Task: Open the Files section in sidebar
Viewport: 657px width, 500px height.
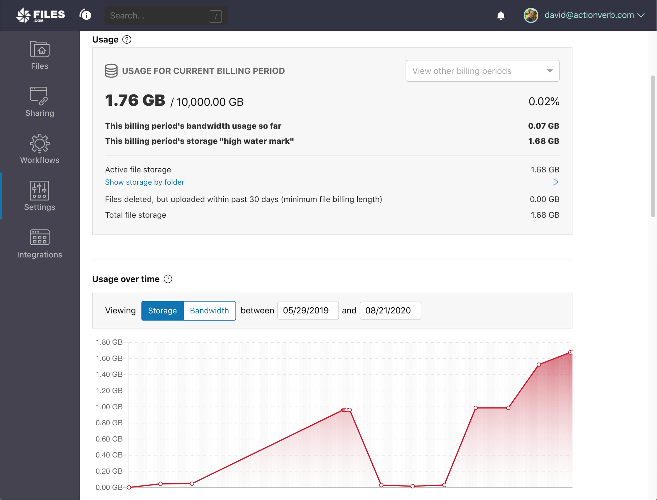Action: (x=40, y=55)
